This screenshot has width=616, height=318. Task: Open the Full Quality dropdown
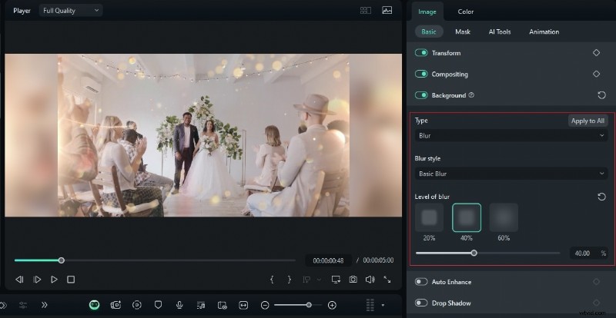tap(71, 11)
